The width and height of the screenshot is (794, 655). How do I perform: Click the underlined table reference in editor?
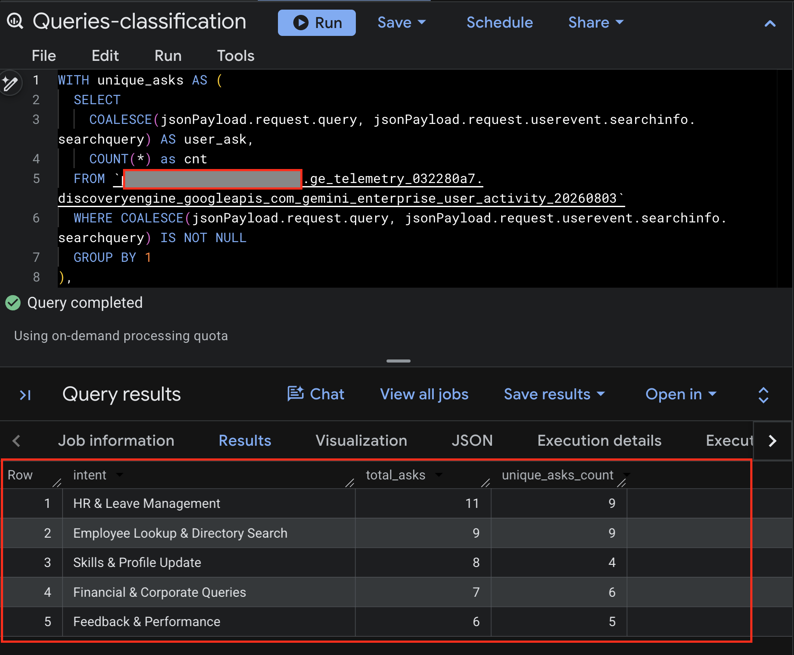(341, 189)
